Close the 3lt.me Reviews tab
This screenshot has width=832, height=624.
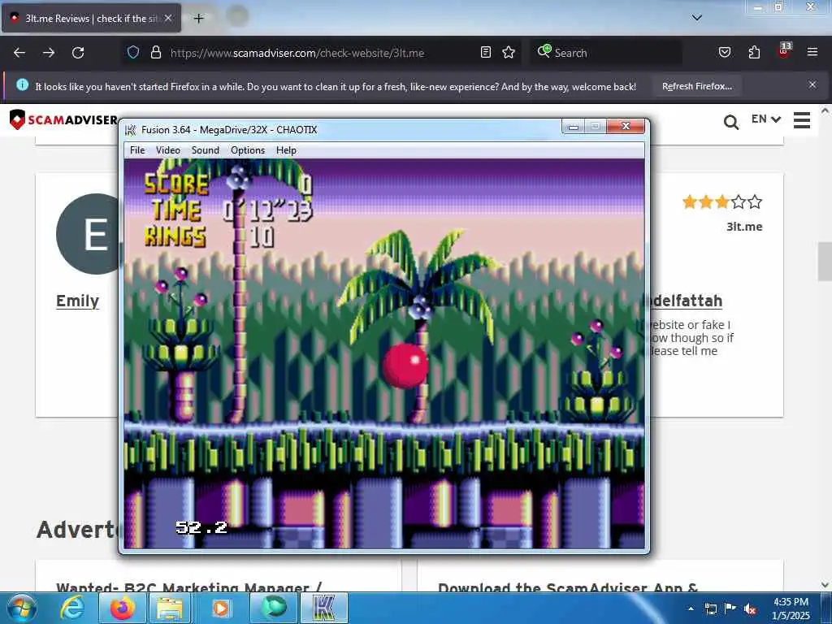168,18
